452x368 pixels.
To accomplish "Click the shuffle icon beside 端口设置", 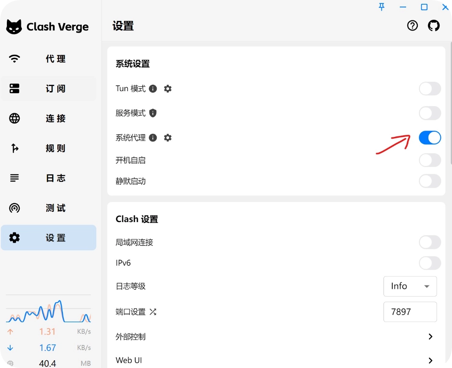I will [153, 312].
